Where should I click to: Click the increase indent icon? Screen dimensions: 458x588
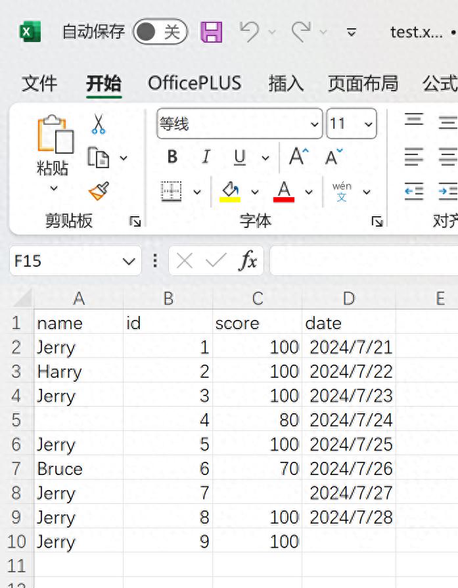pos(448,192)
